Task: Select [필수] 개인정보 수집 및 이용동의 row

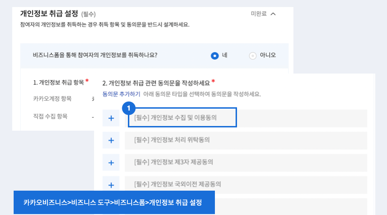Action: pyautogui.click(x=246, y=118)
